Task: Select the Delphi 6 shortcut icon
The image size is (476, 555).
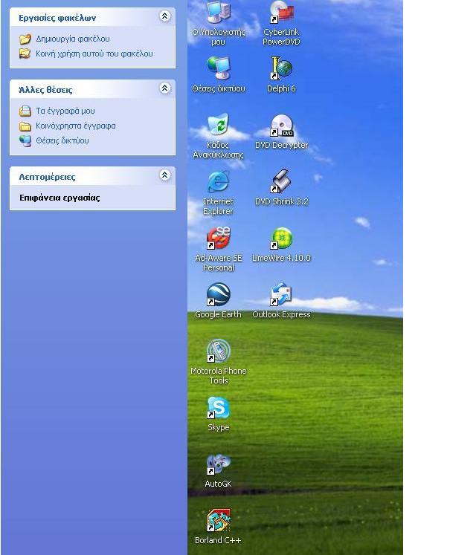Action: pos(281,68)
